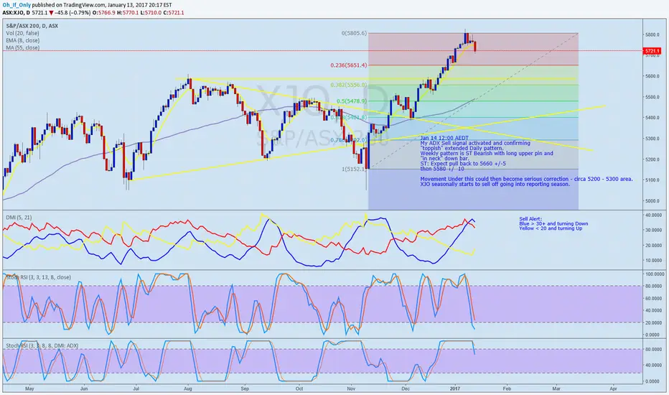Click the Aug label on the time axis

point(188,389)
